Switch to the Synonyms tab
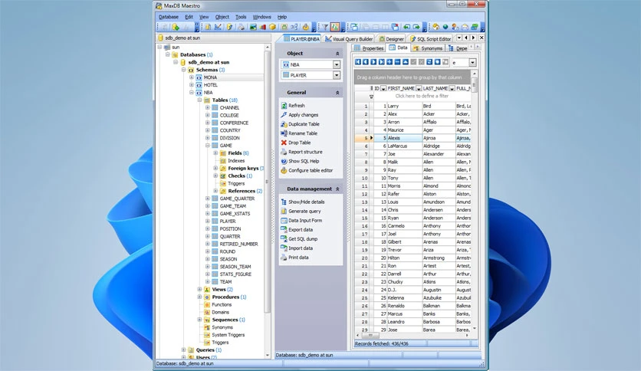This screenshot has width=641, height=371. tap(428, 48)
